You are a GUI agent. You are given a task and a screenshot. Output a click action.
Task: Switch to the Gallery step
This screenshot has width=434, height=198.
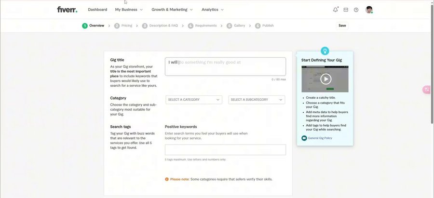[239, 26]
